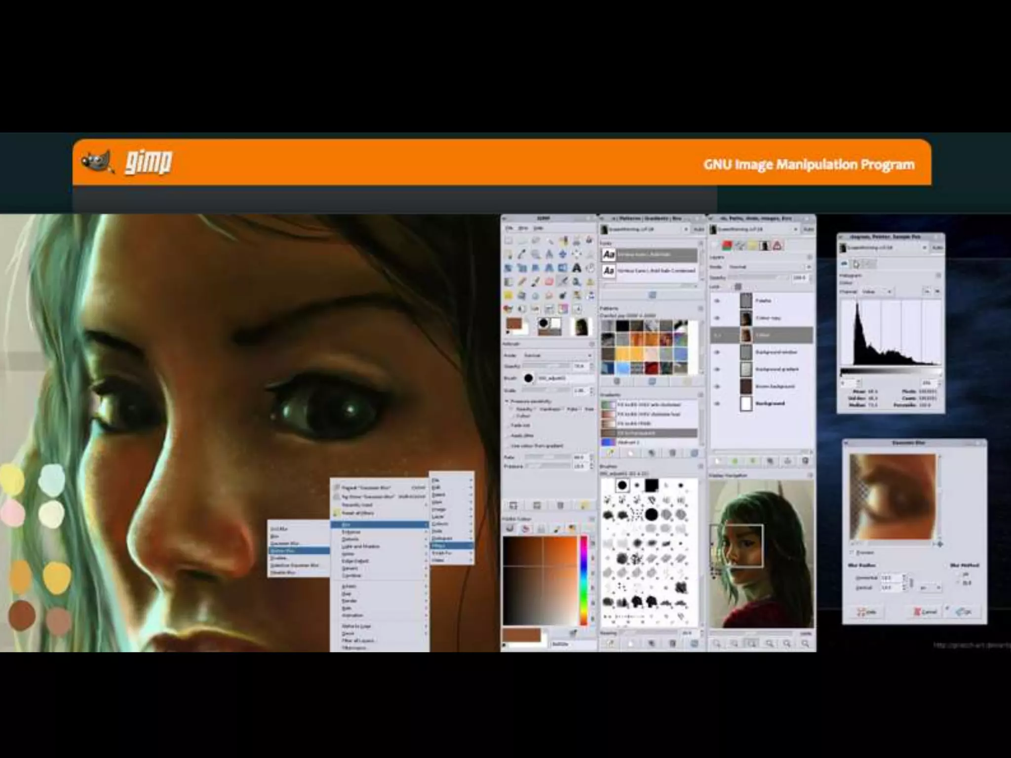Open the paint Mode dropdown in tool options

[558, 355]
